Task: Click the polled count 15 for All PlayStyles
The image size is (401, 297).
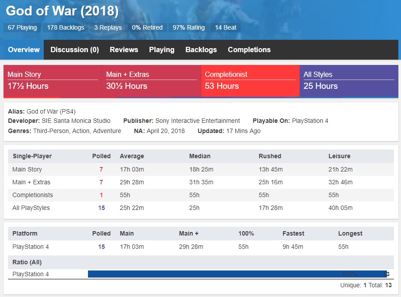Action: coord(102,208)
